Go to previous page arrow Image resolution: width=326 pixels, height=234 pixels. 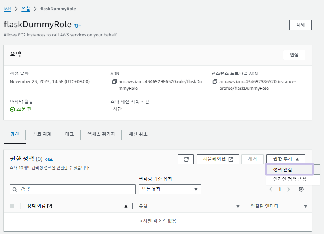(x=271, y=189)
